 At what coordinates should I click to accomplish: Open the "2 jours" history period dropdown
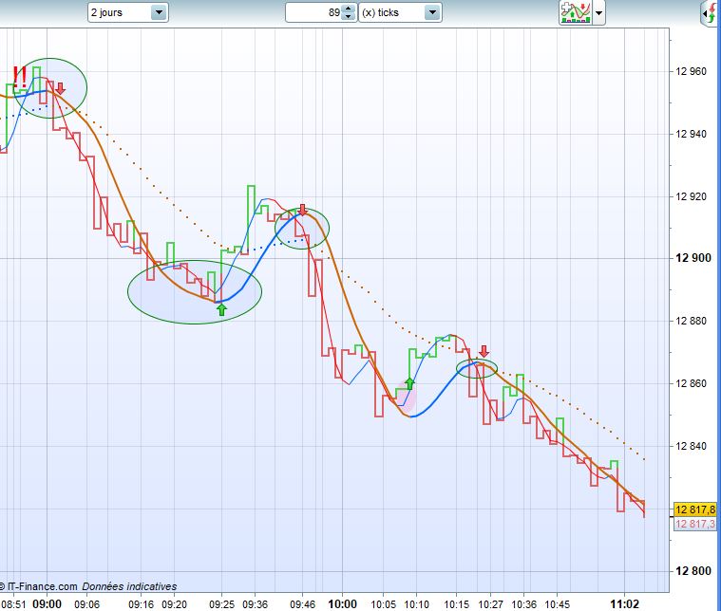pyautogui.click(x=128, y=12)
